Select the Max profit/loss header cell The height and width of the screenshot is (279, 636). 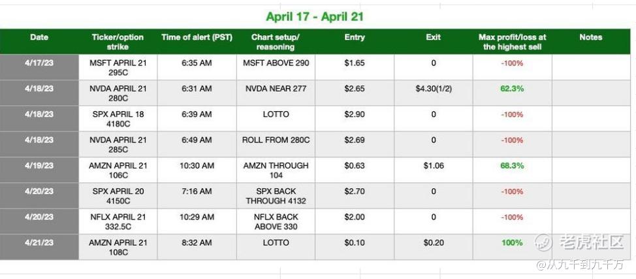(x=512, y=42)
